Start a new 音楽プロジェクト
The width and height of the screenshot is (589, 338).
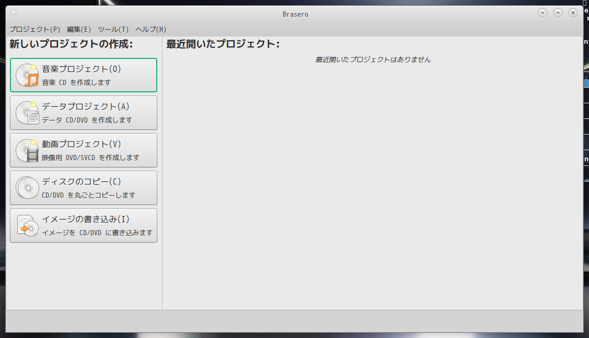pos(84,75)
